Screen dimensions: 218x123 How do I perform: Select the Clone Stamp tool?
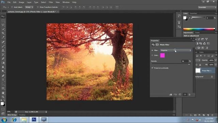3,50
